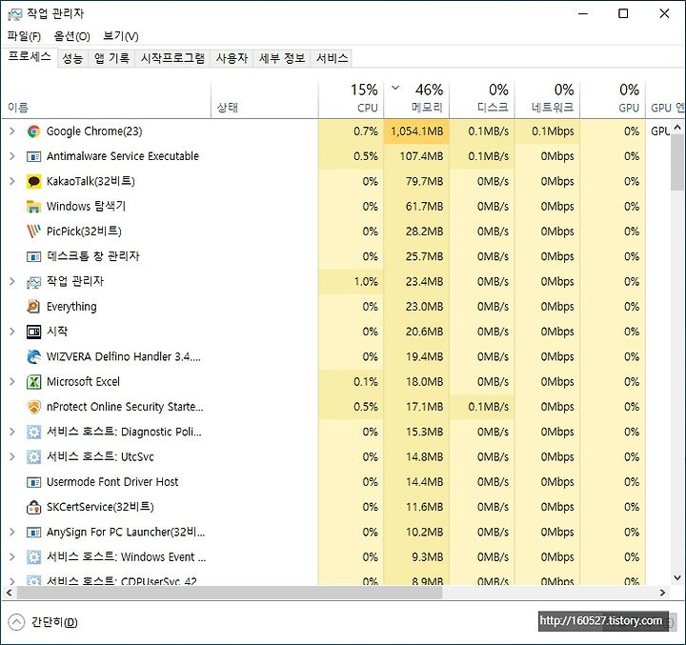Expand the Antimalware Service Executable row
Screen dimensions: 686x645
click(x=12, y=156)
